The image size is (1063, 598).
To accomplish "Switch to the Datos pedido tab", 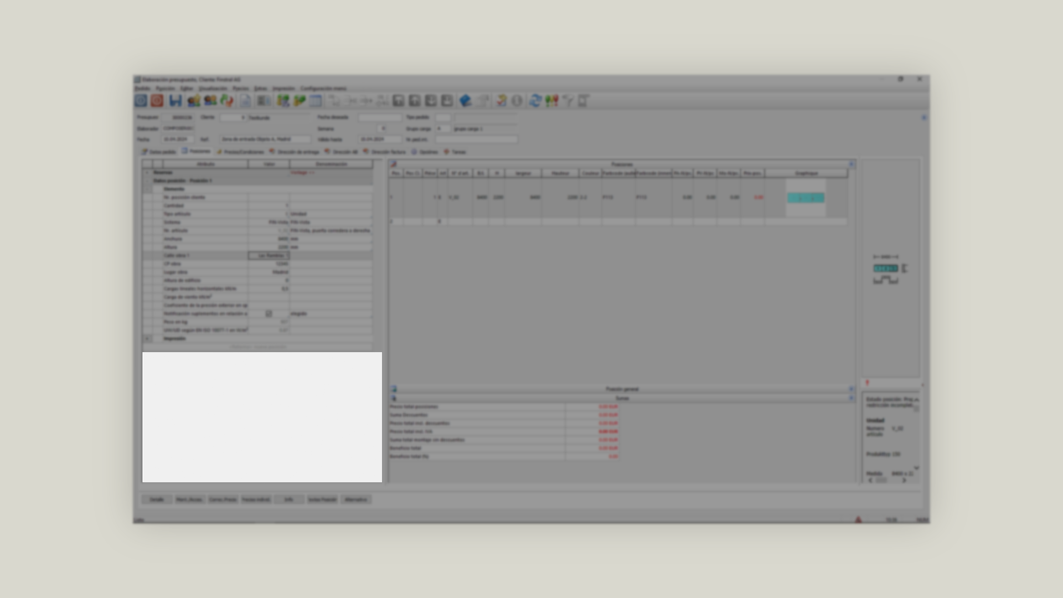I will pos(159,152).
